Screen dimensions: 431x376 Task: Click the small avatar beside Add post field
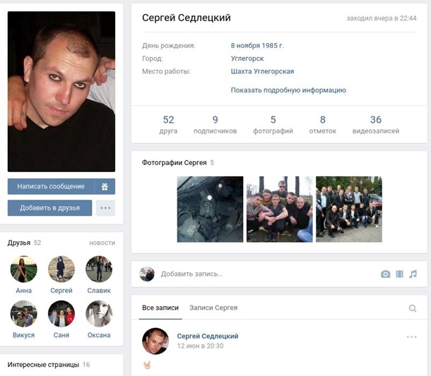(x=147, y=274)
